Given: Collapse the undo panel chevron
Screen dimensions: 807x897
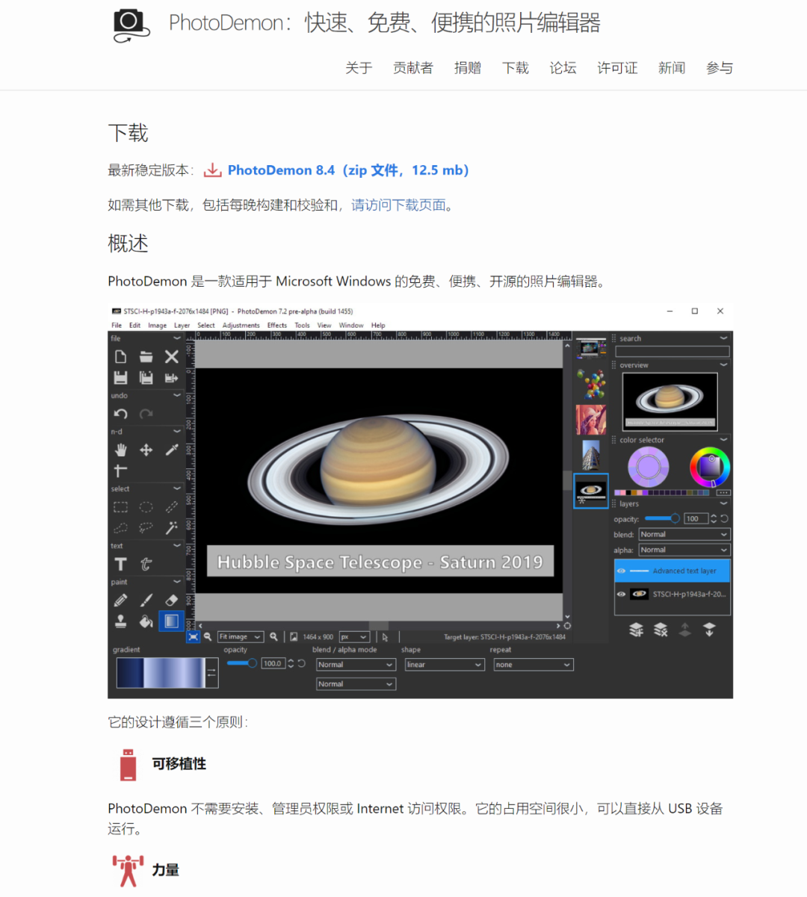Looking at the screenshot, I should pyautogui.click(x=177, y=396).
